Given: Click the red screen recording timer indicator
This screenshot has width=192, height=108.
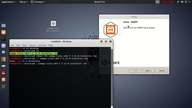Looking at the screenshot, I should coord(168,2).
